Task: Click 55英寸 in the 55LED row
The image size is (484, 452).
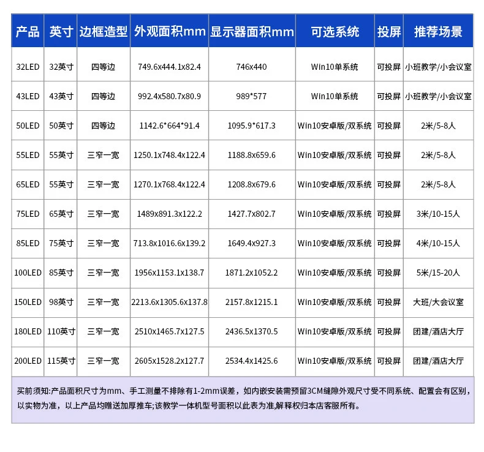Action: click(x=61, y=155)
